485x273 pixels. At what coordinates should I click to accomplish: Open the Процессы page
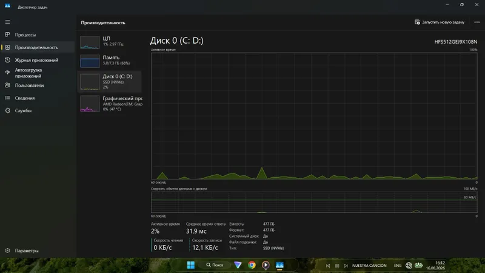[38, 35]
